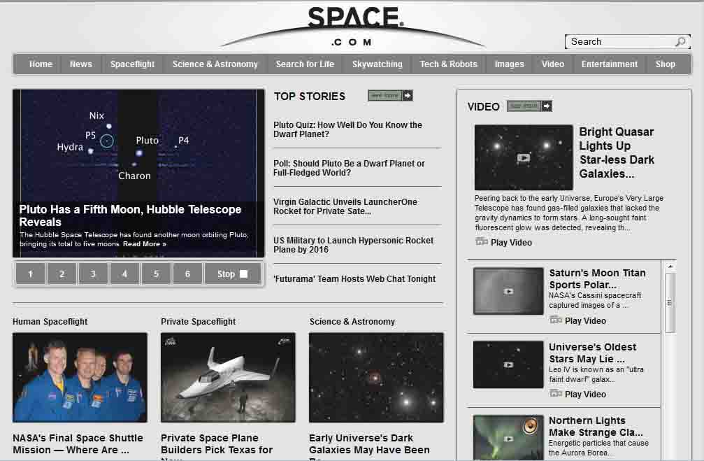The width and height of the screenshot is (704, 461).
Task: Click the magnifier icon in the search box
Action: (x=680, y=42)
